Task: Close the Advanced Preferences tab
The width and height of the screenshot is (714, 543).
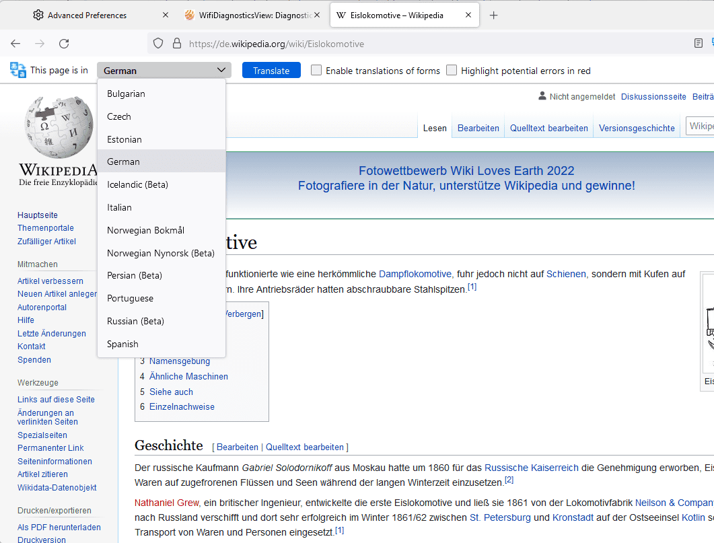Action: tap(166, 15)
